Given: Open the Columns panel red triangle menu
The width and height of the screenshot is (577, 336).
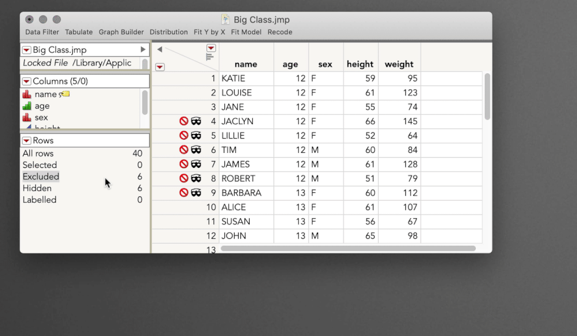Looking at the screenshot, I should [x=27, y=81].
